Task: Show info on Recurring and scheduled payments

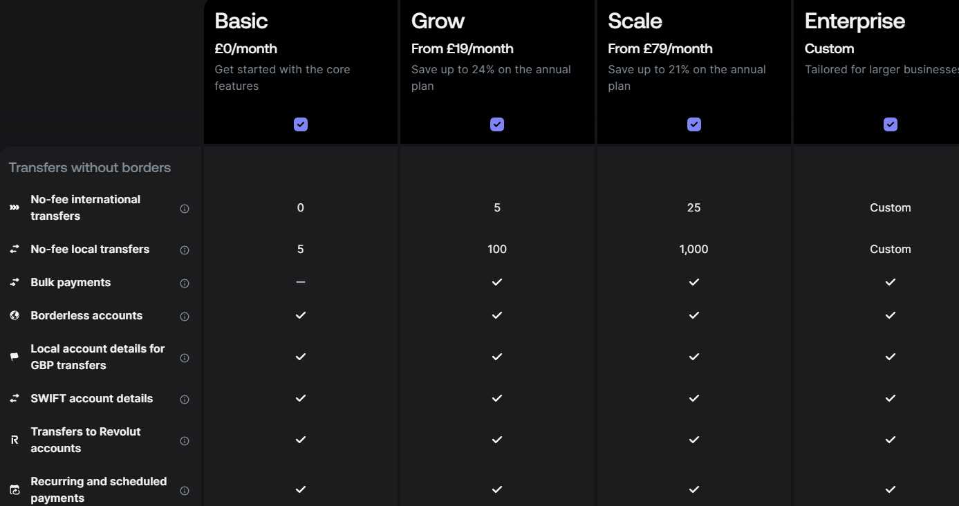Action: coord(185,490)
